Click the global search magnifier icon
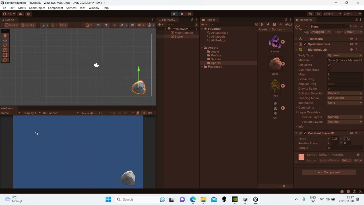Viewport: 364px width, 205px height. [x=318, y=14]
